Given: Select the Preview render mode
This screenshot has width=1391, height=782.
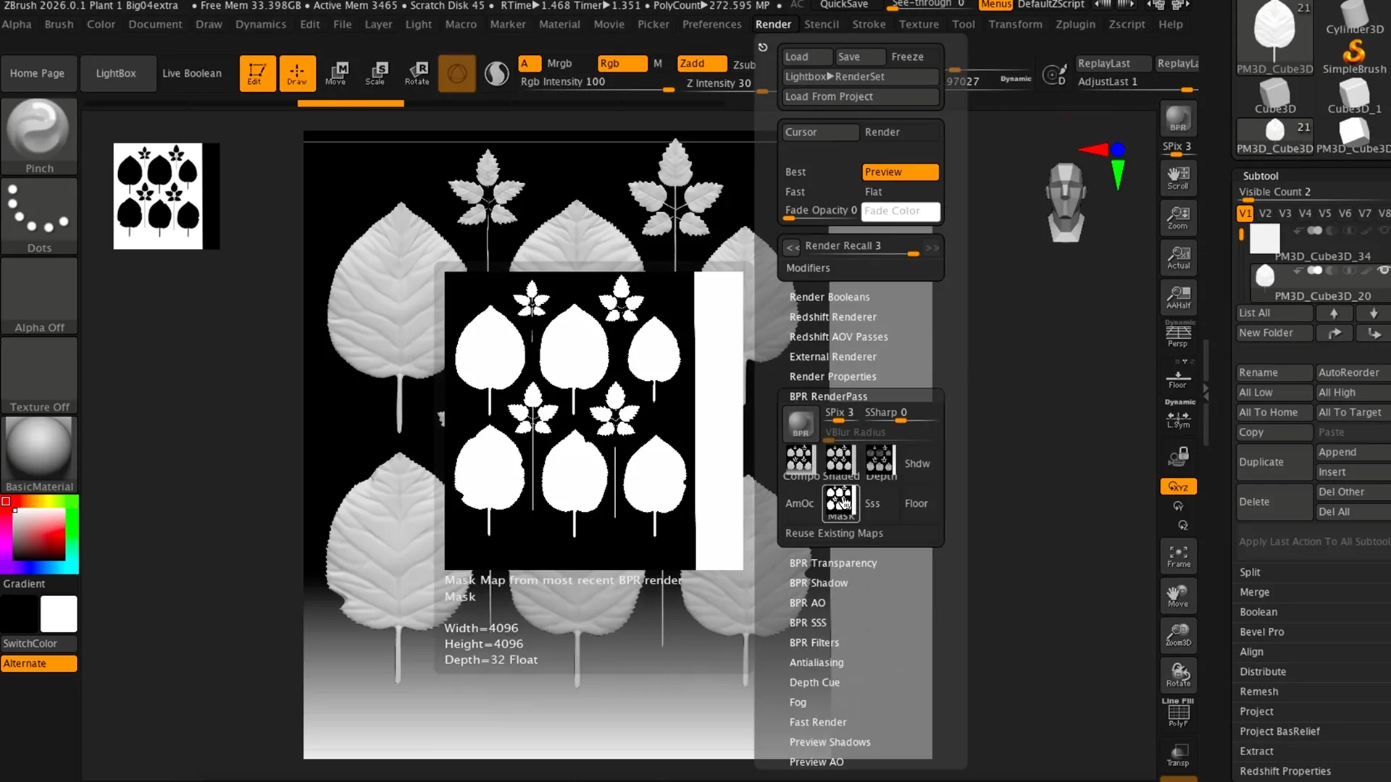Looking at the screenshot, I should click(x=901, y=172).
